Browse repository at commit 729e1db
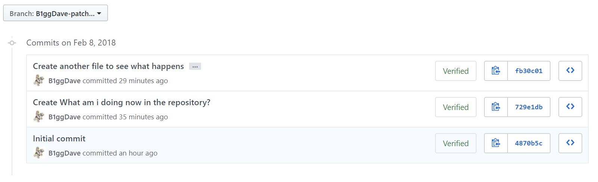The width and height of the screenshot is (598, 182). pos(570,107)
